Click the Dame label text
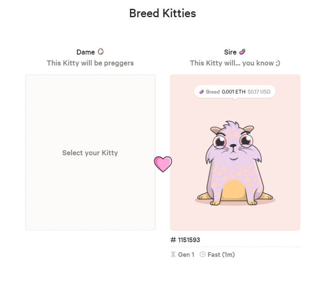 (86, 52)
